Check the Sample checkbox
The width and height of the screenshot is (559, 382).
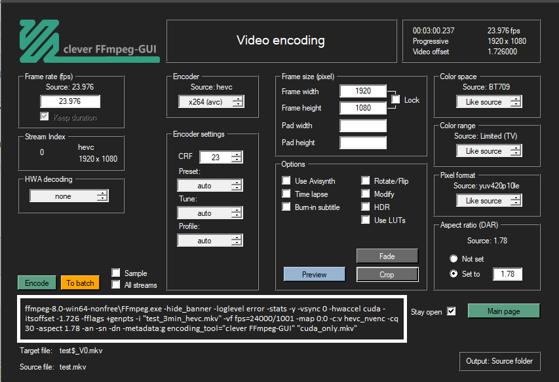click(x=115, y=273)
